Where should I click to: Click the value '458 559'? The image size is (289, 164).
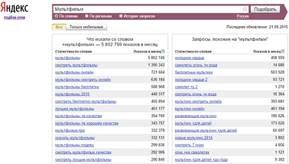click(278, 58)
